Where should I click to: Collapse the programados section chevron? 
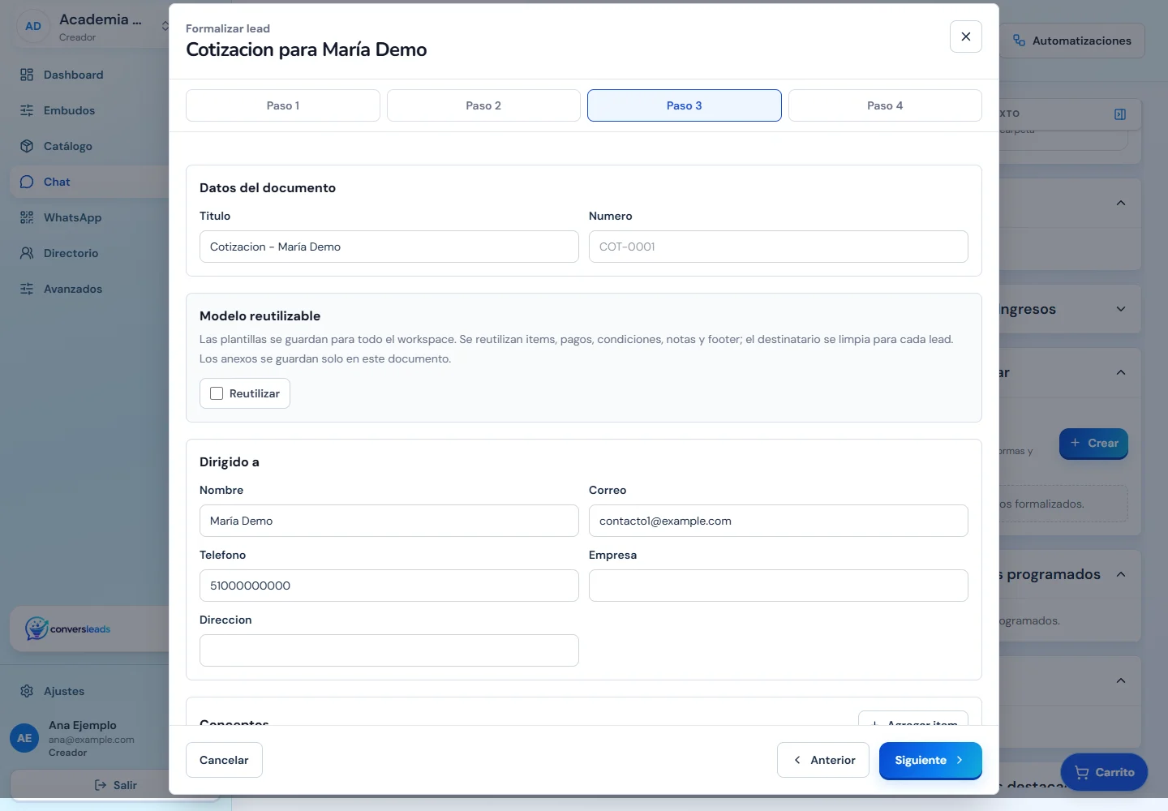click(x=1121, y=574)
